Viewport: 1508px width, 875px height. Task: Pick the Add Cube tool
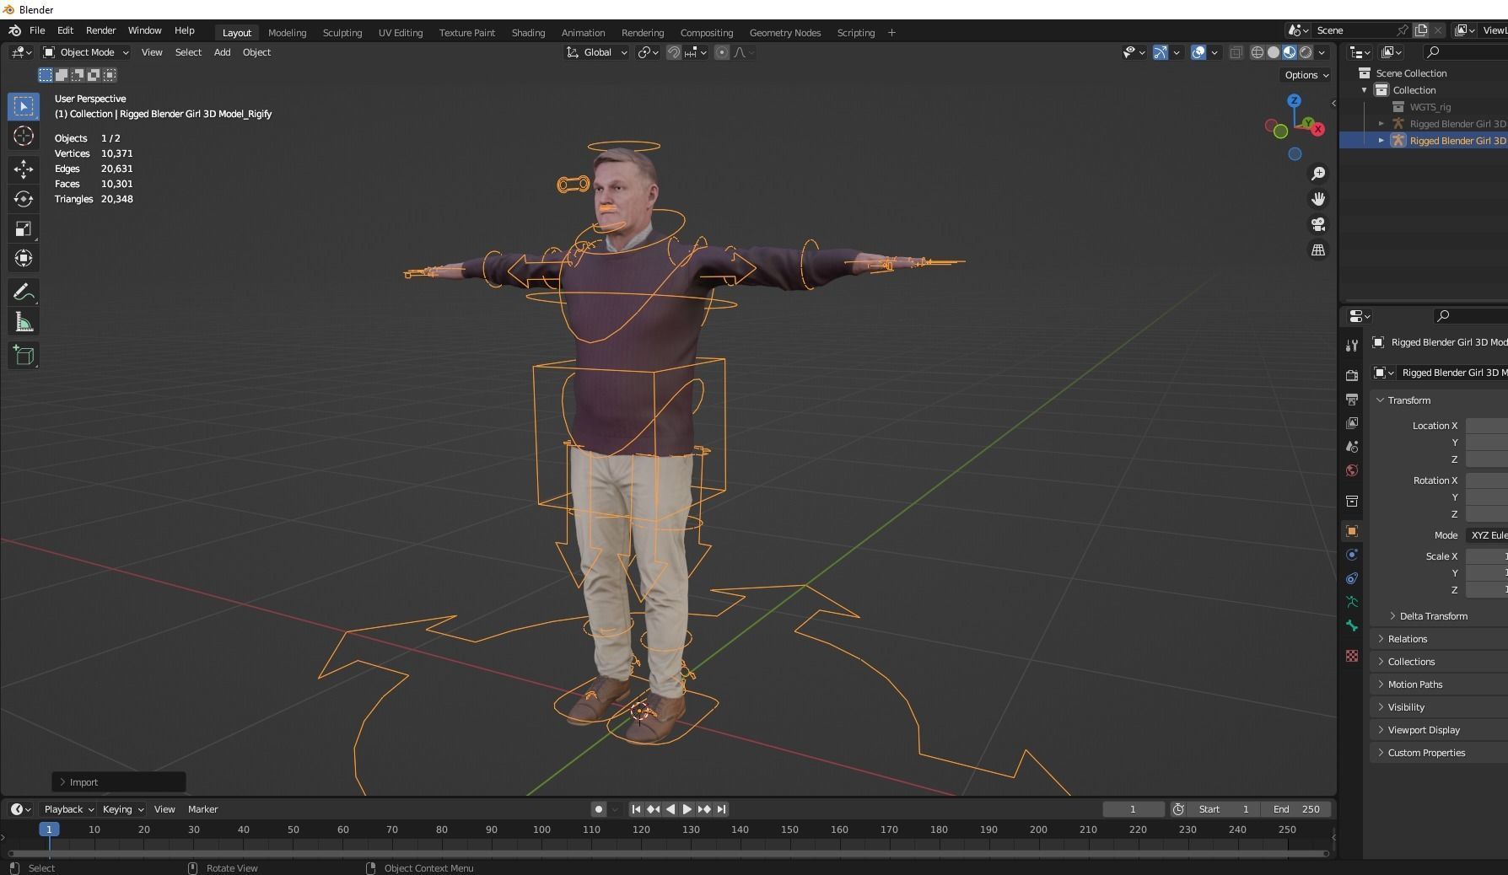[x=24, y=355]
